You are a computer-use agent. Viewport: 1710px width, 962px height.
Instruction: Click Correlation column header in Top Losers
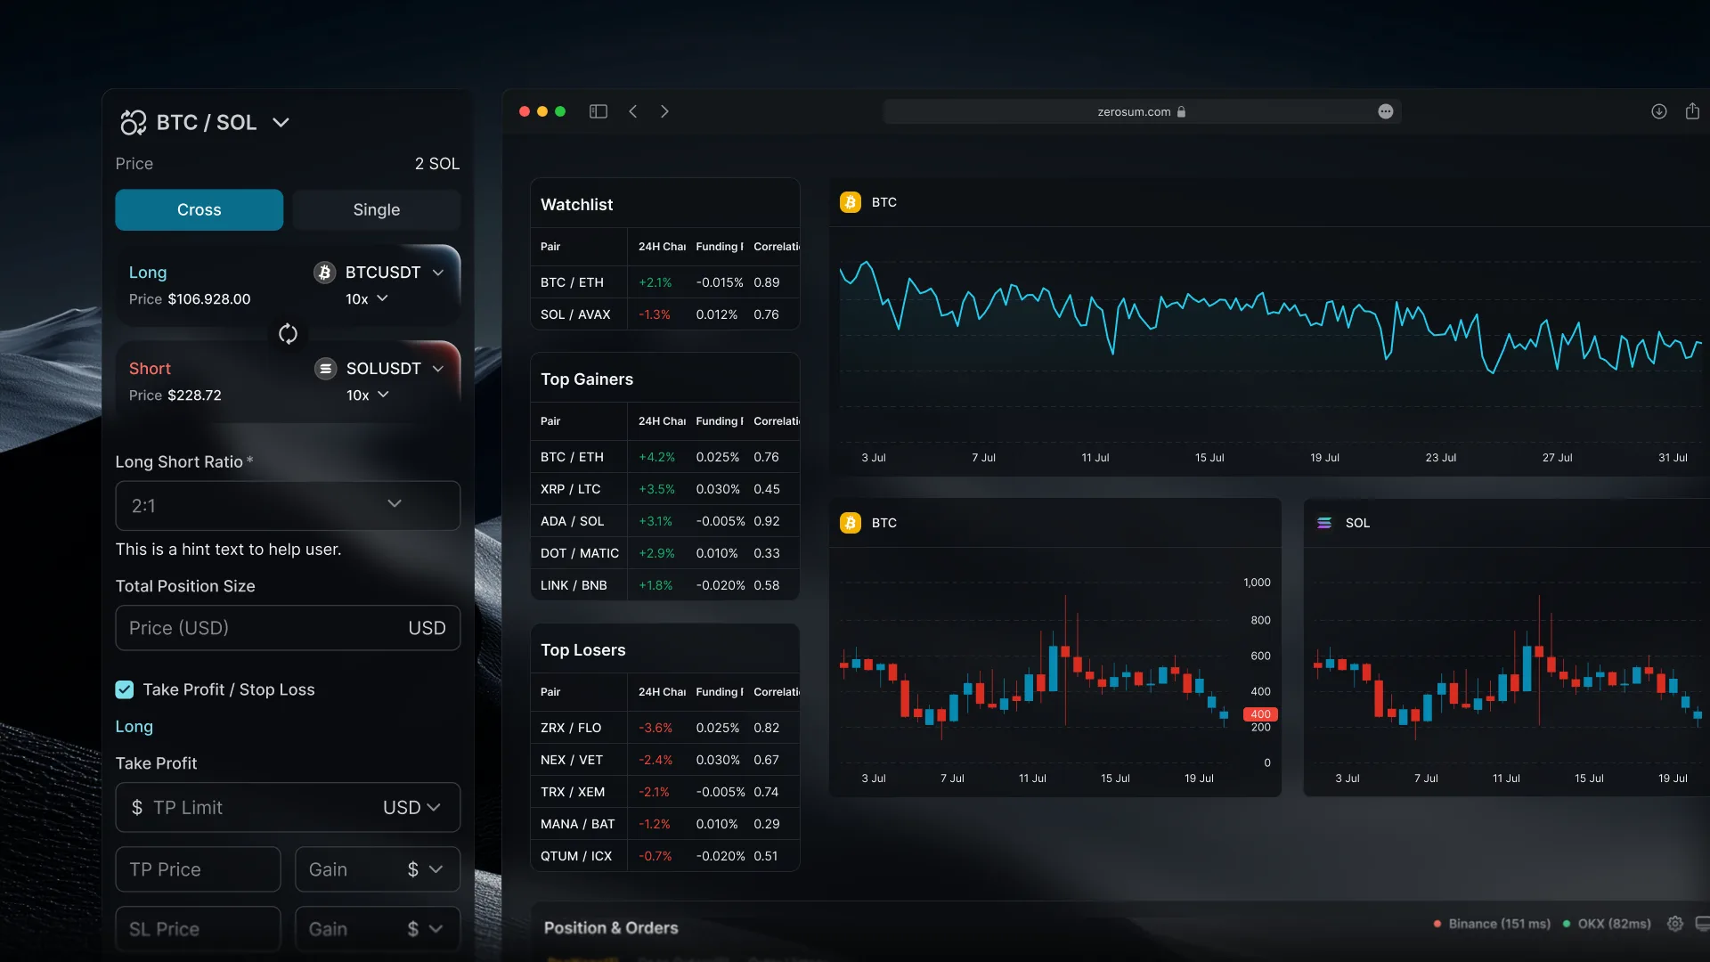777,692
